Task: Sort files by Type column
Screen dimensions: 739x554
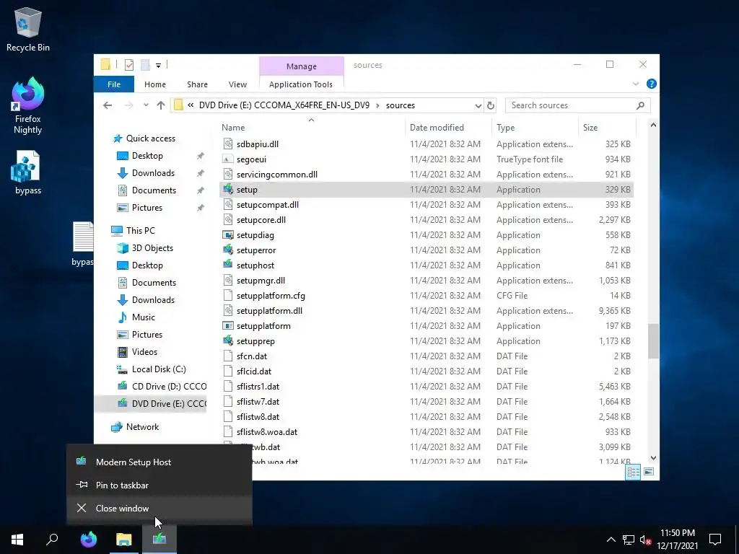Action: 505,128
